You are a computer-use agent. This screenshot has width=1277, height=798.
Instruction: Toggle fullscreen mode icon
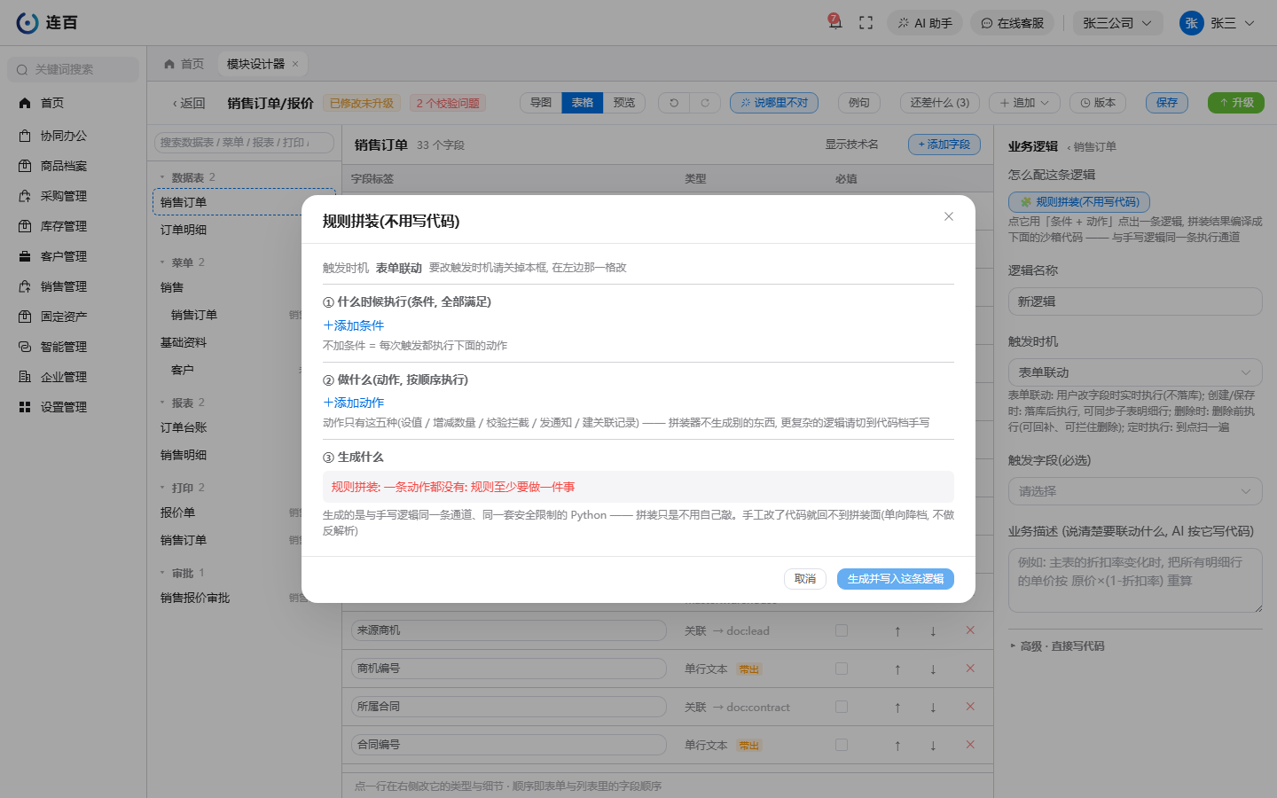point(866,23)
